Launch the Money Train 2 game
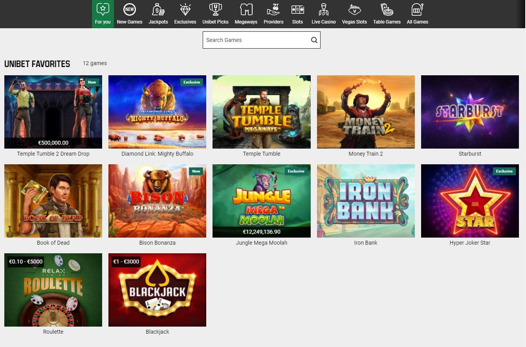526x347 pixels. tap(366, 112)
